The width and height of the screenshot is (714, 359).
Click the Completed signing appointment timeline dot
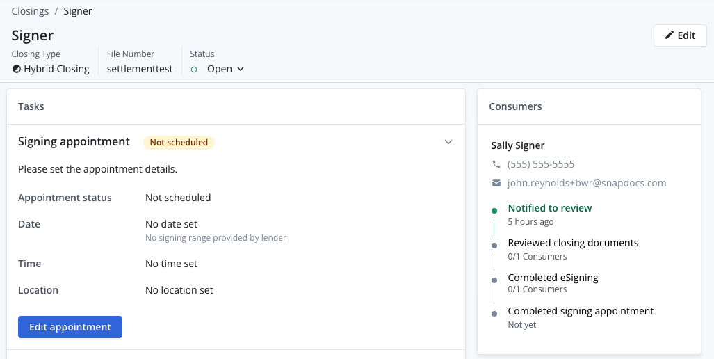tap(494, 314)
